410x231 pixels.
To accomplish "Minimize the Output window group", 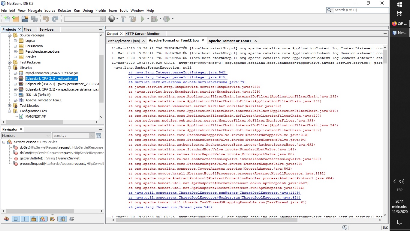I will [x=385, y=34].
